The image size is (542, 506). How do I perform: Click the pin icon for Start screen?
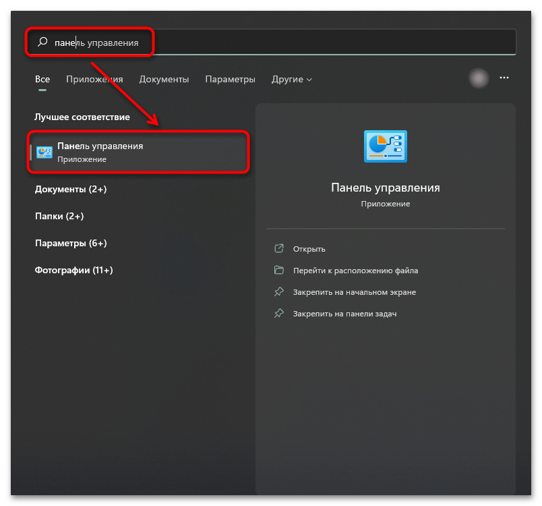pos(279,292)
